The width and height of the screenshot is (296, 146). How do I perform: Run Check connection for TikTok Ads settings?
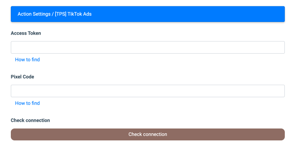(x=147, y=134)
